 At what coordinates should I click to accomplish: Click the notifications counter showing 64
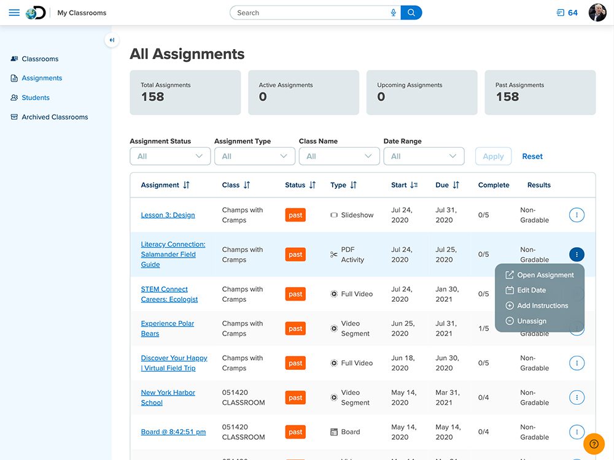coord(567,13)
